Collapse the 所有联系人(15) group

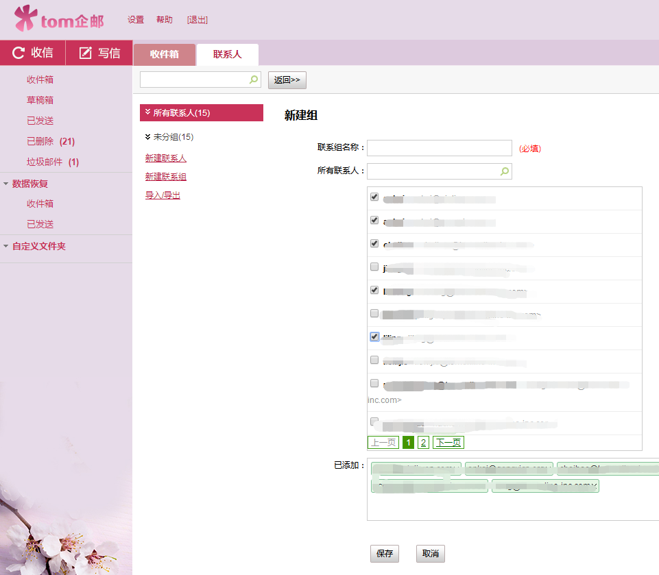click(148, 112)
